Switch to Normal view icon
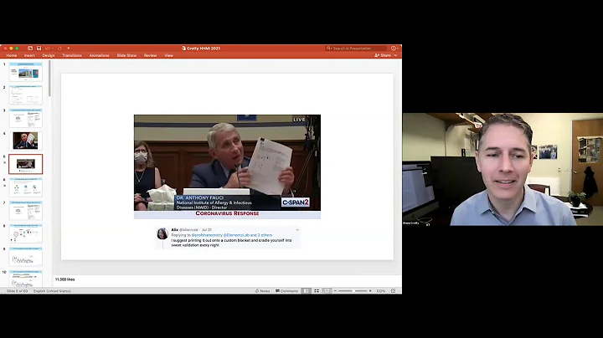Image resolution: width=603 pixels, height=338 pixels. pyautogui.click(x=307, y=291)
